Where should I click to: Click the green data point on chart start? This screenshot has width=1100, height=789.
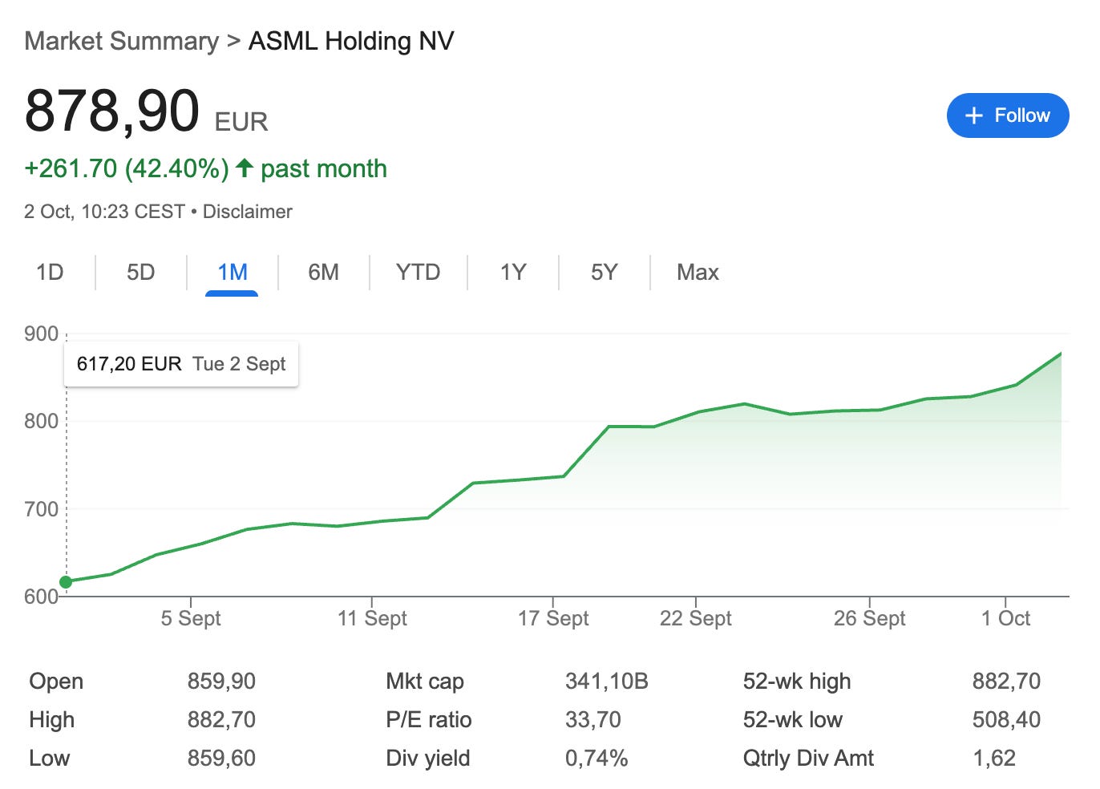[66, 581]
